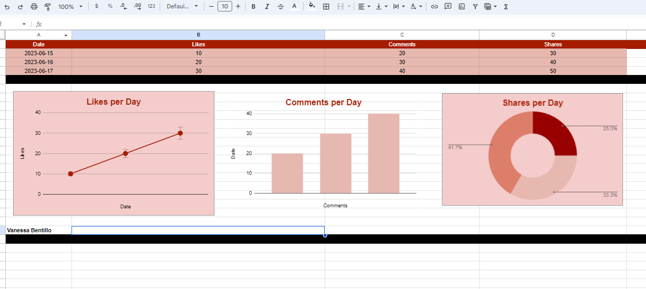
Task: Click the cell with date 2023-06-17
Action: [39, 71]
